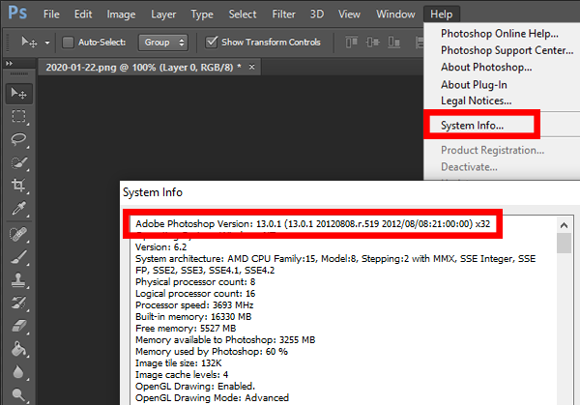Click the System Info scrollbar thumb

tap(564, 243)
